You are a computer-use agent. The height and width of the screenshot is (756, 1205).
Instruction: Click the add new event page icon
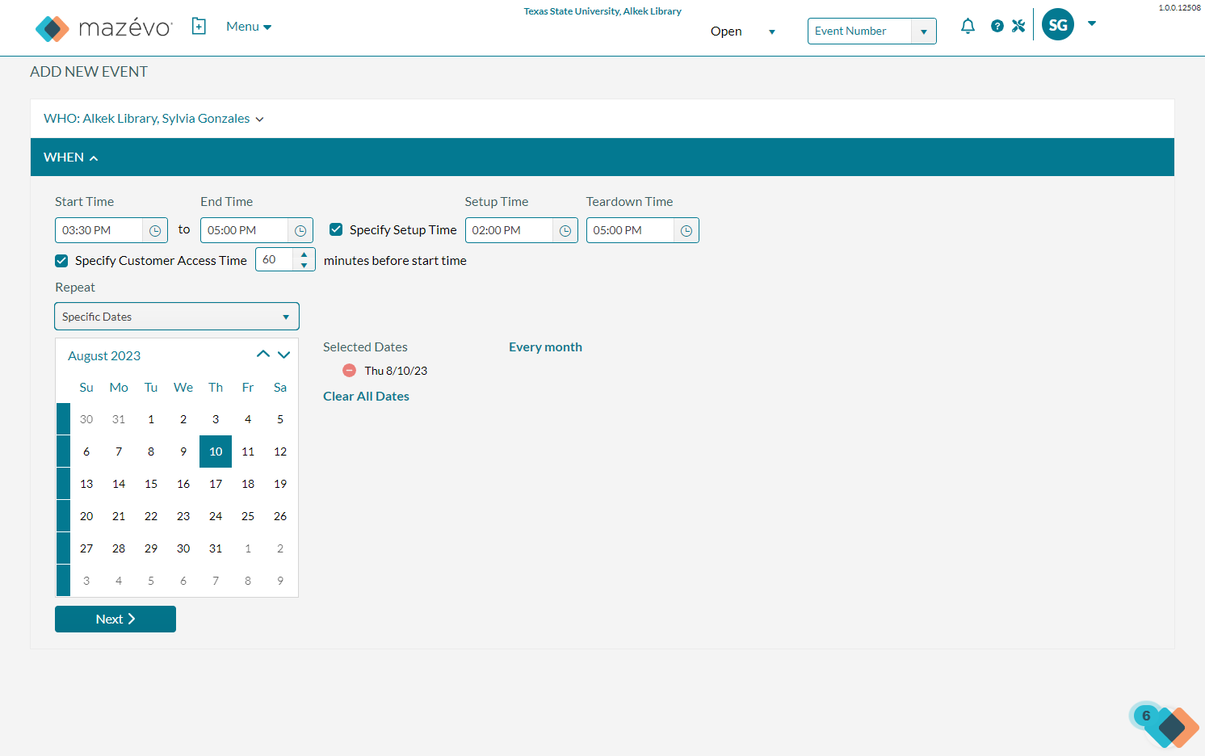click(x=199, y=27)
